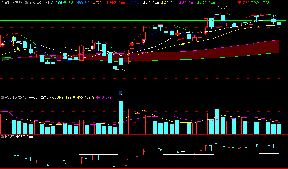Click the 海: 7.05 indicator value

56,3
